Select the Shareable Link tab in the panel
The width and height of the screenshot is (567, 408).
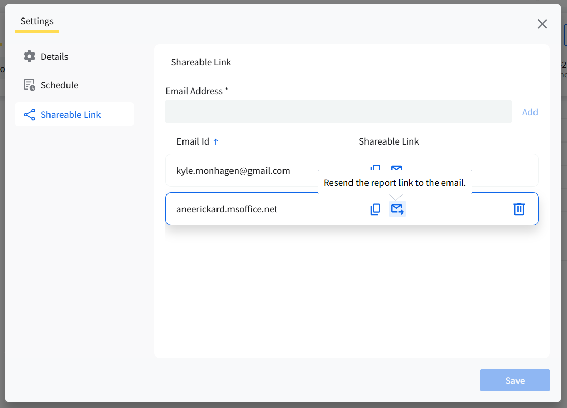tap(201, 62)
